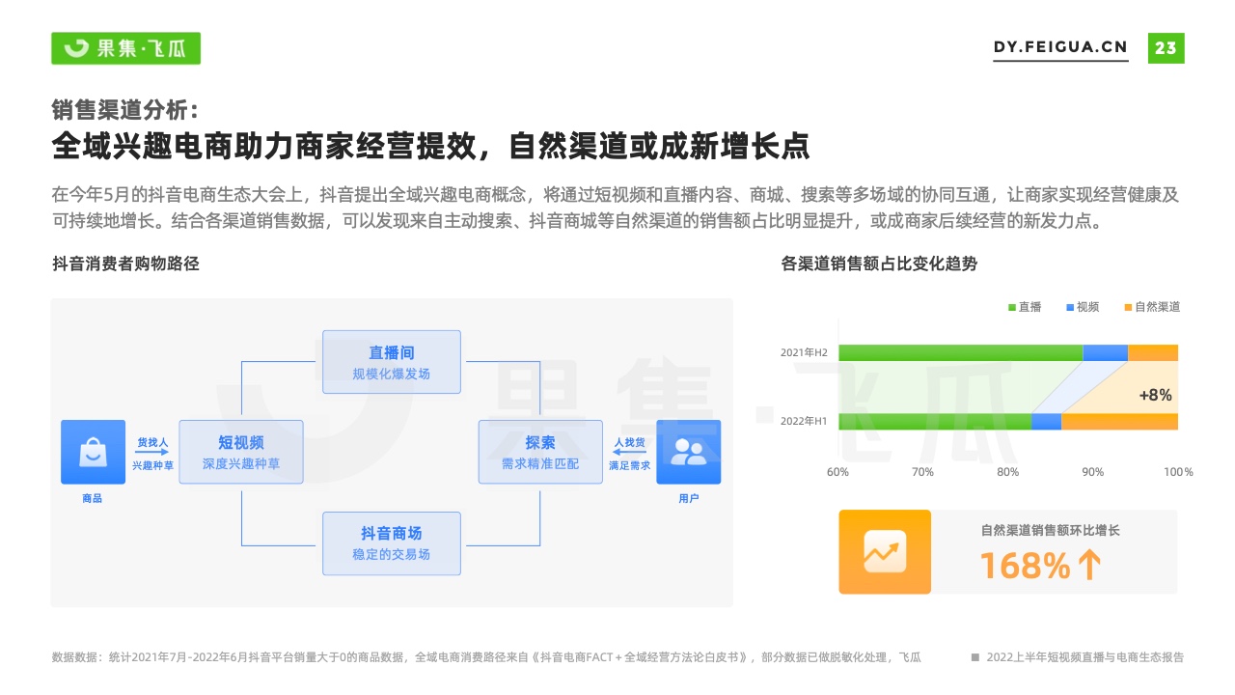The image size is (1235, 695).
Task: Click the 168% figure
Action: point(1025,565)
